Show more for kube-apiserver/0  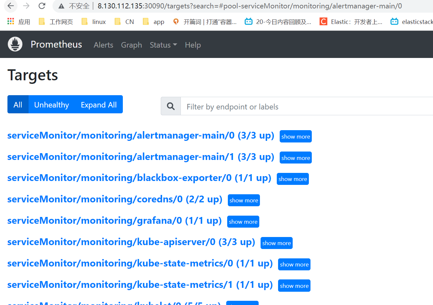pyautogui.click(x=276, y=243)
